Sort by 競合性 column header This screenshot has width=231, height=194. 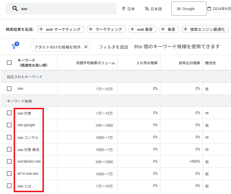click(211, 63)
